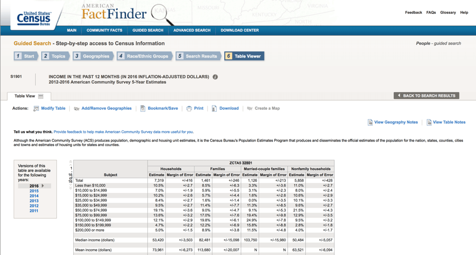Open the Feedback link
Image resolution: width=476 pixels, height=255 pixels.
pyautogui.click(x=414, y=13)
